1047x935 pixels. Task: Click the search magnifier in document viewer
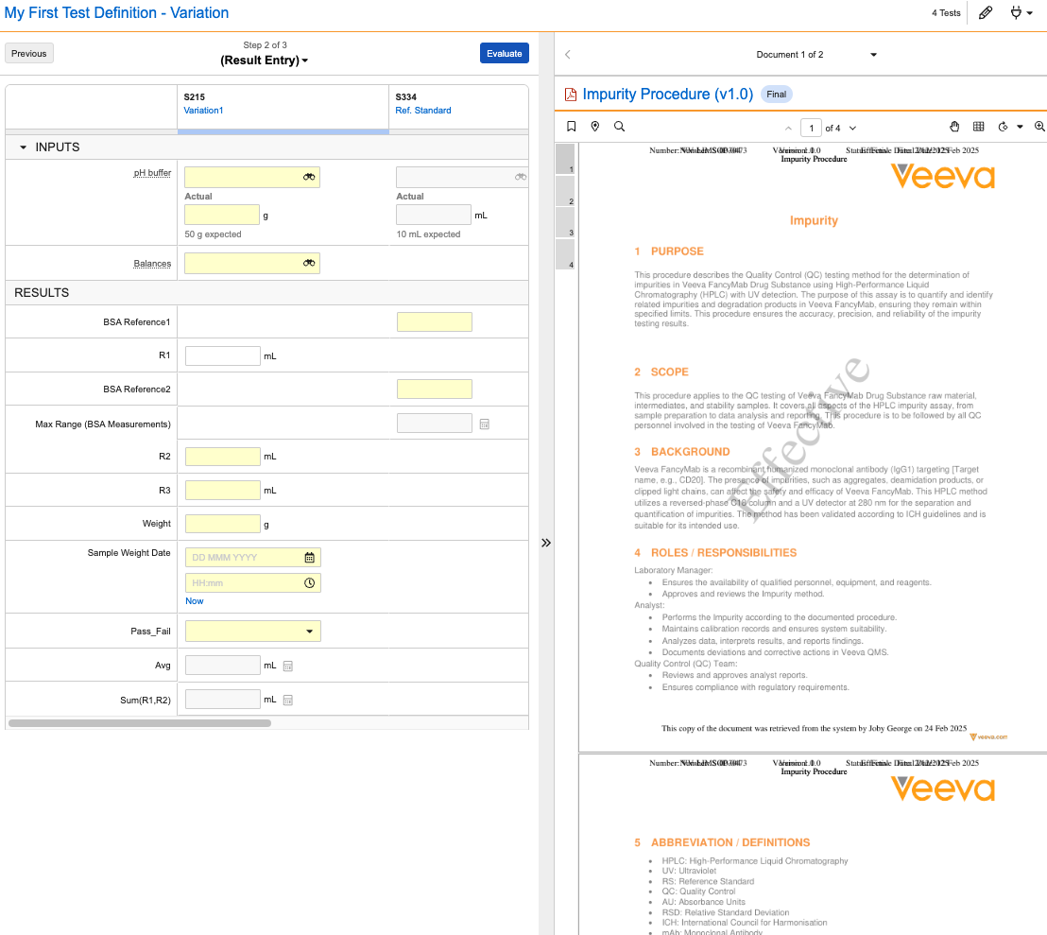coord(619,127)
